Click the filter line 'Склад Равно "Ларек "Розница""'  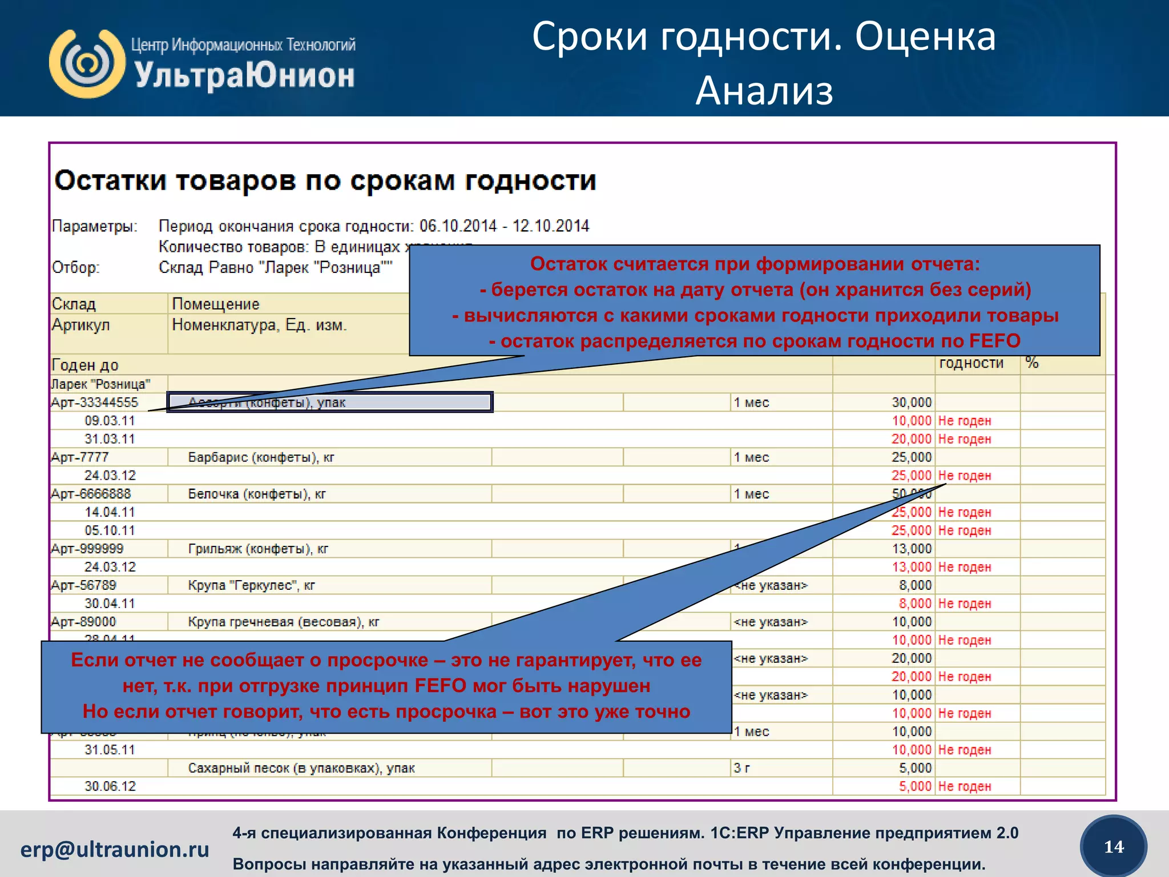pyautogui.click(x=275, y=267)
